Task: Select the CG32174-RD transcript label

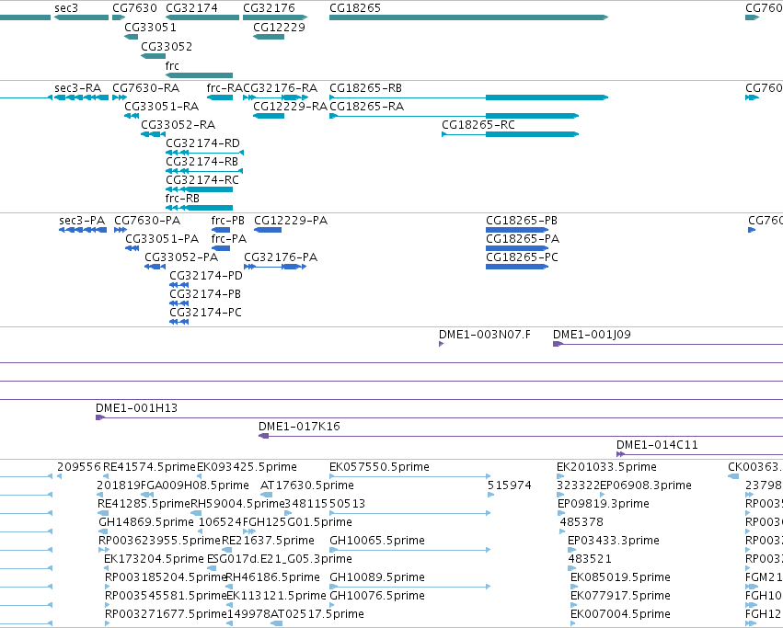Action: (x=202, y=143)
